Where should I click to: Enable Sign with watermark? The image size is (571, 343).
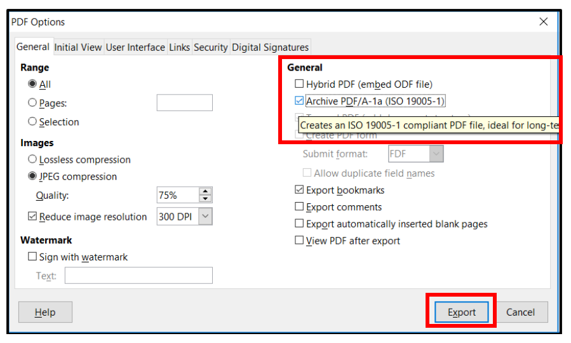click(x=32, y=257)
